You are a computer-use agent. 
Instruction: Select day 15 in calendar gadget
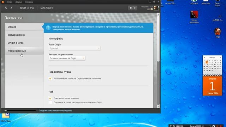click(207, 66)
